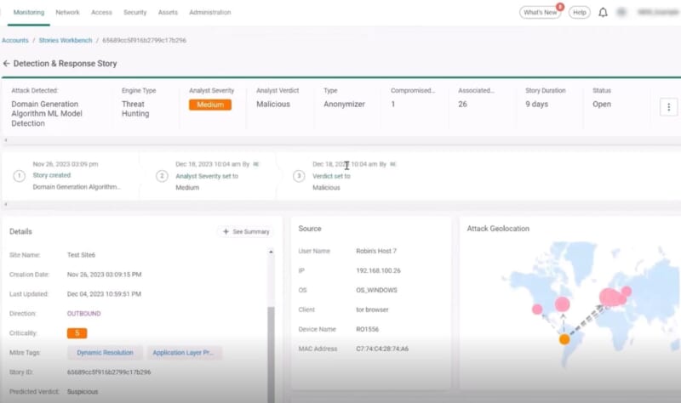Screen dimensions: 681x403
Task: Click the left scroll arrow under summary bar
Action: pos(6,140)
